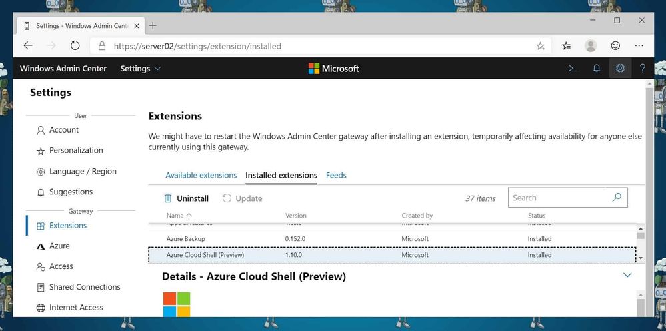Screen dimensions: 666x331
Task: Click the settings gear icon in header
Action: click(620, 68)
